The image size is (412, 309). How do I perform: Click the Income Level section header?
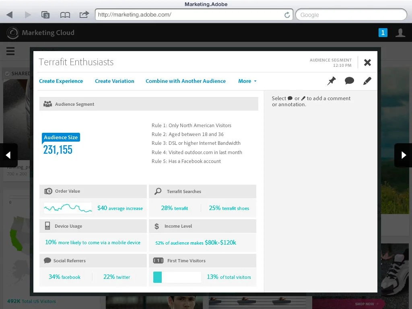point(202,226)
